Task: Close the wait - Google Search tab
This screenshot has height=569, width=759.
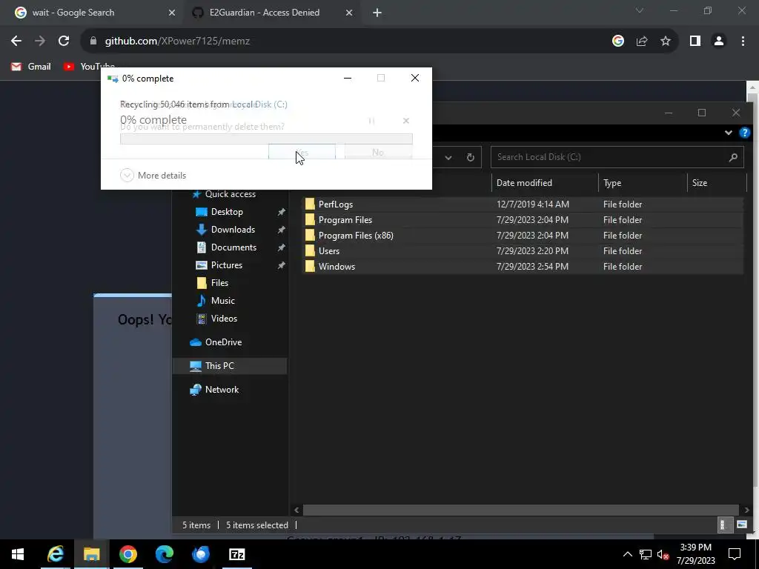Action: click(172, 13)
